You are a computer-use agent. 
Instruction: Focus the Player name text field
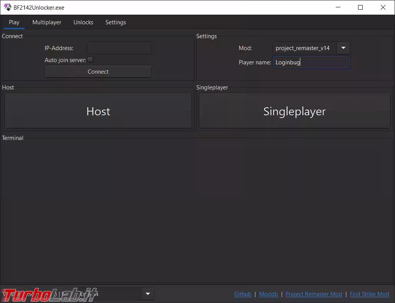(311, 62)
